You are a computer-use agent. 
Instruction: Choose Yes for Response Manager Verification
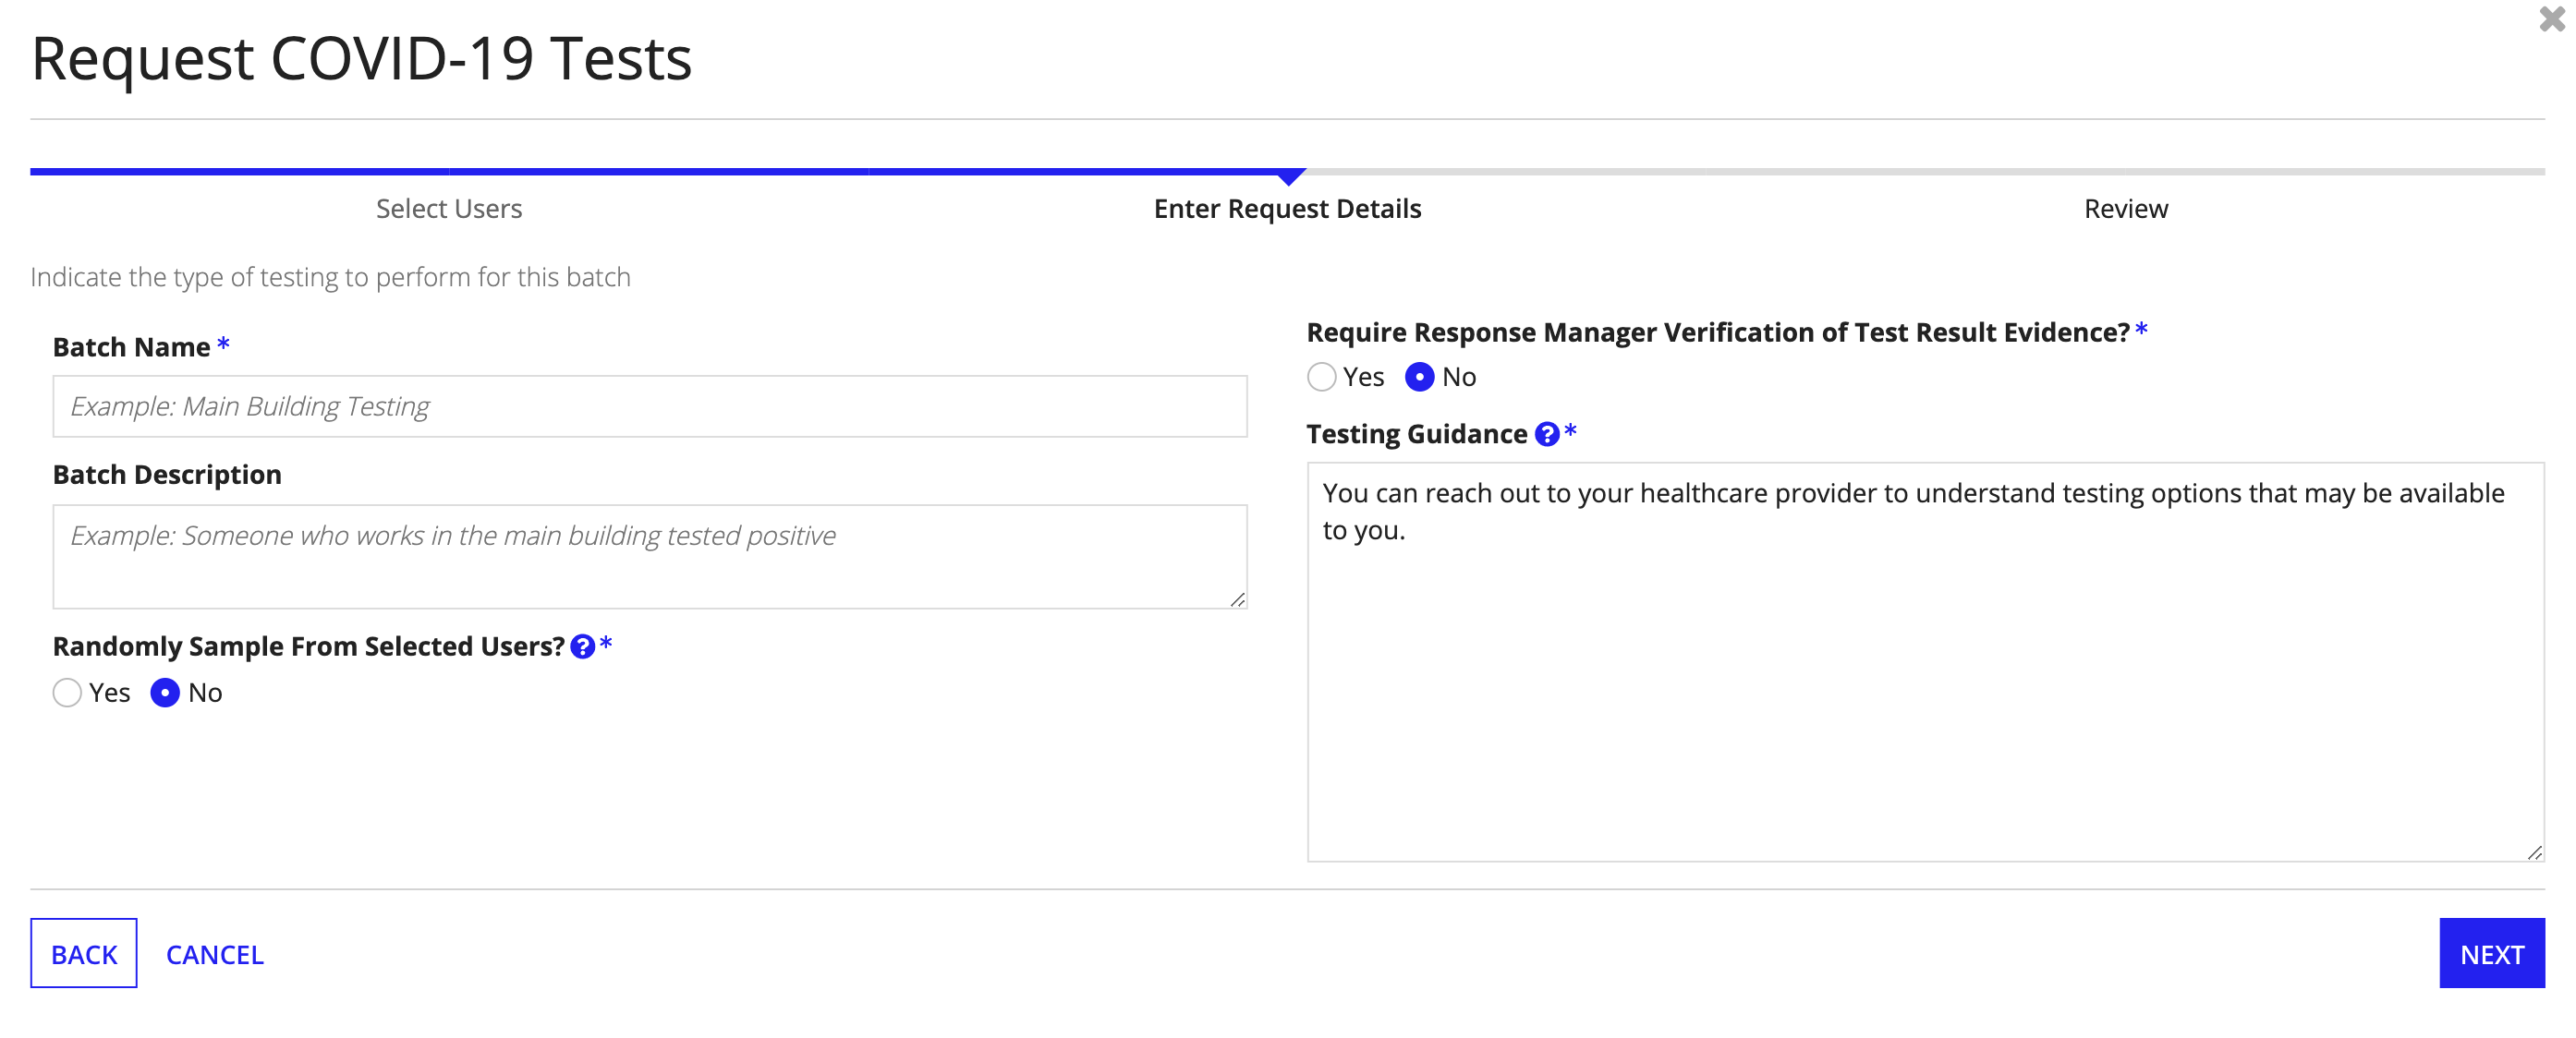pos(1321,377)
